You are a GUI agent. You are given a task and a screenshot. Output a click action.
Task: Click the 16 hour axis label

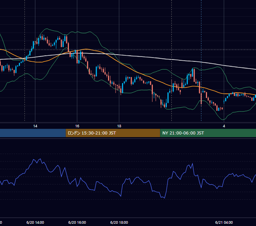77,126
